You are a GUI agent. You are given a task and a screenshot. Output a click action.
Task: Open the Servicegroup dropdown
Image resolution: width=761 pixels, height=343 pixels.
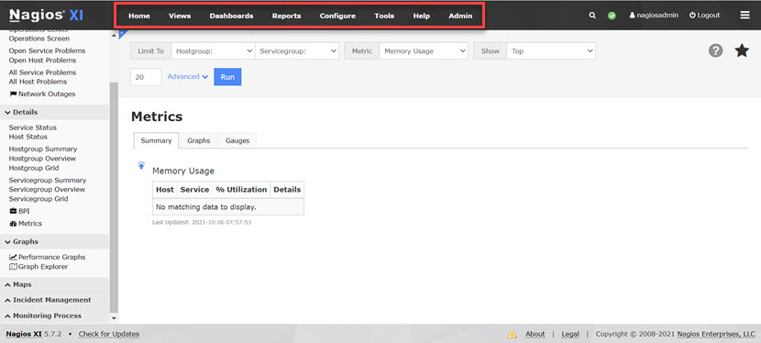coord(297,51)
